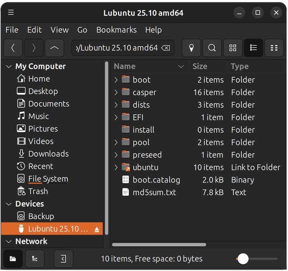The image size is (288, 271).
Task: Go forward with the right arrow button
Action: [34, 48]
